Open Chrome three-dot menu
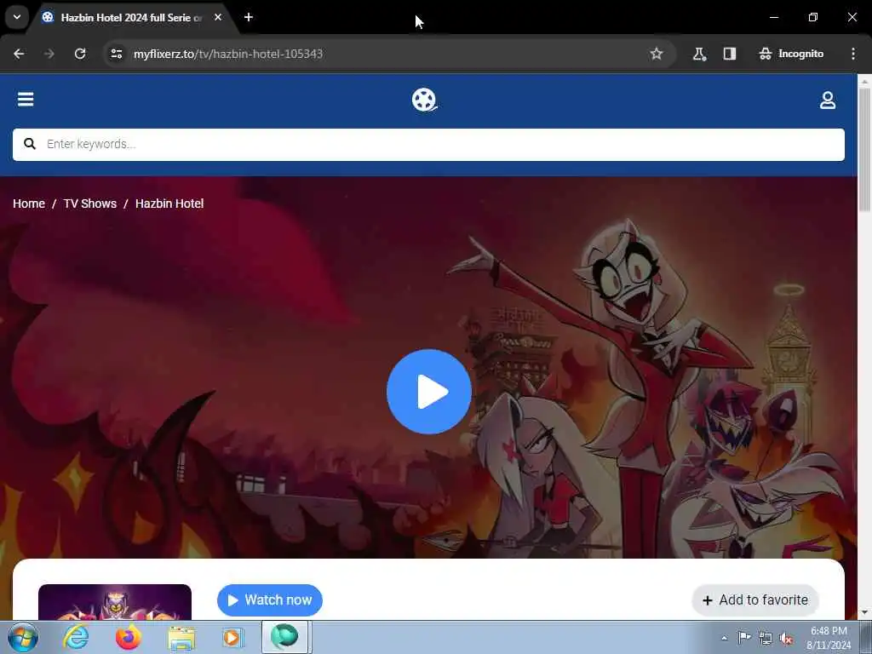This screenshot has width=872, height=654. pyautogui.click(x=853, y=54)
